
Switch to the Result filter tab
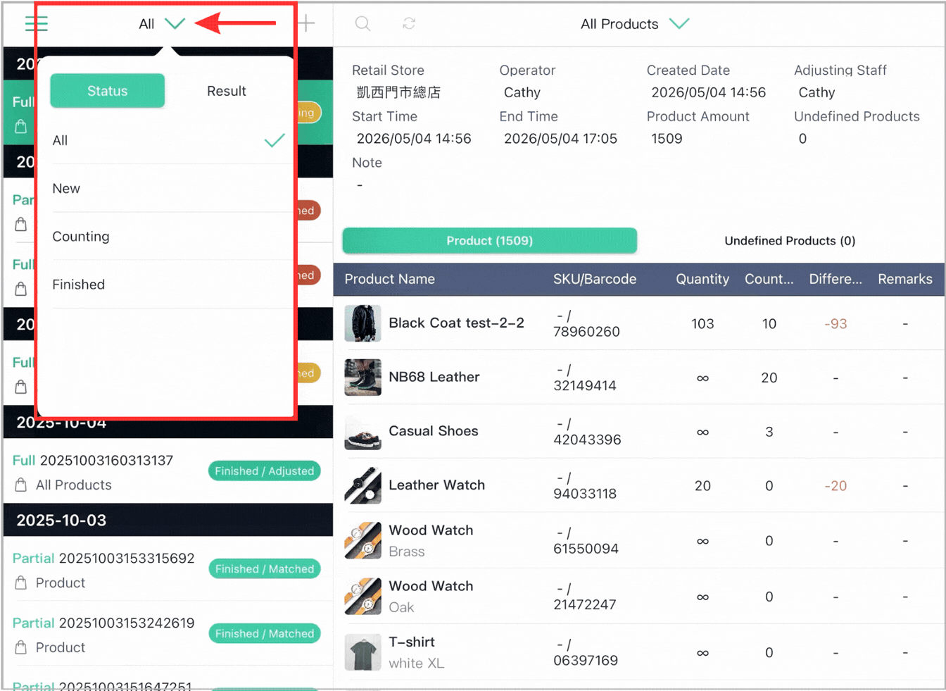coord(227,91)
